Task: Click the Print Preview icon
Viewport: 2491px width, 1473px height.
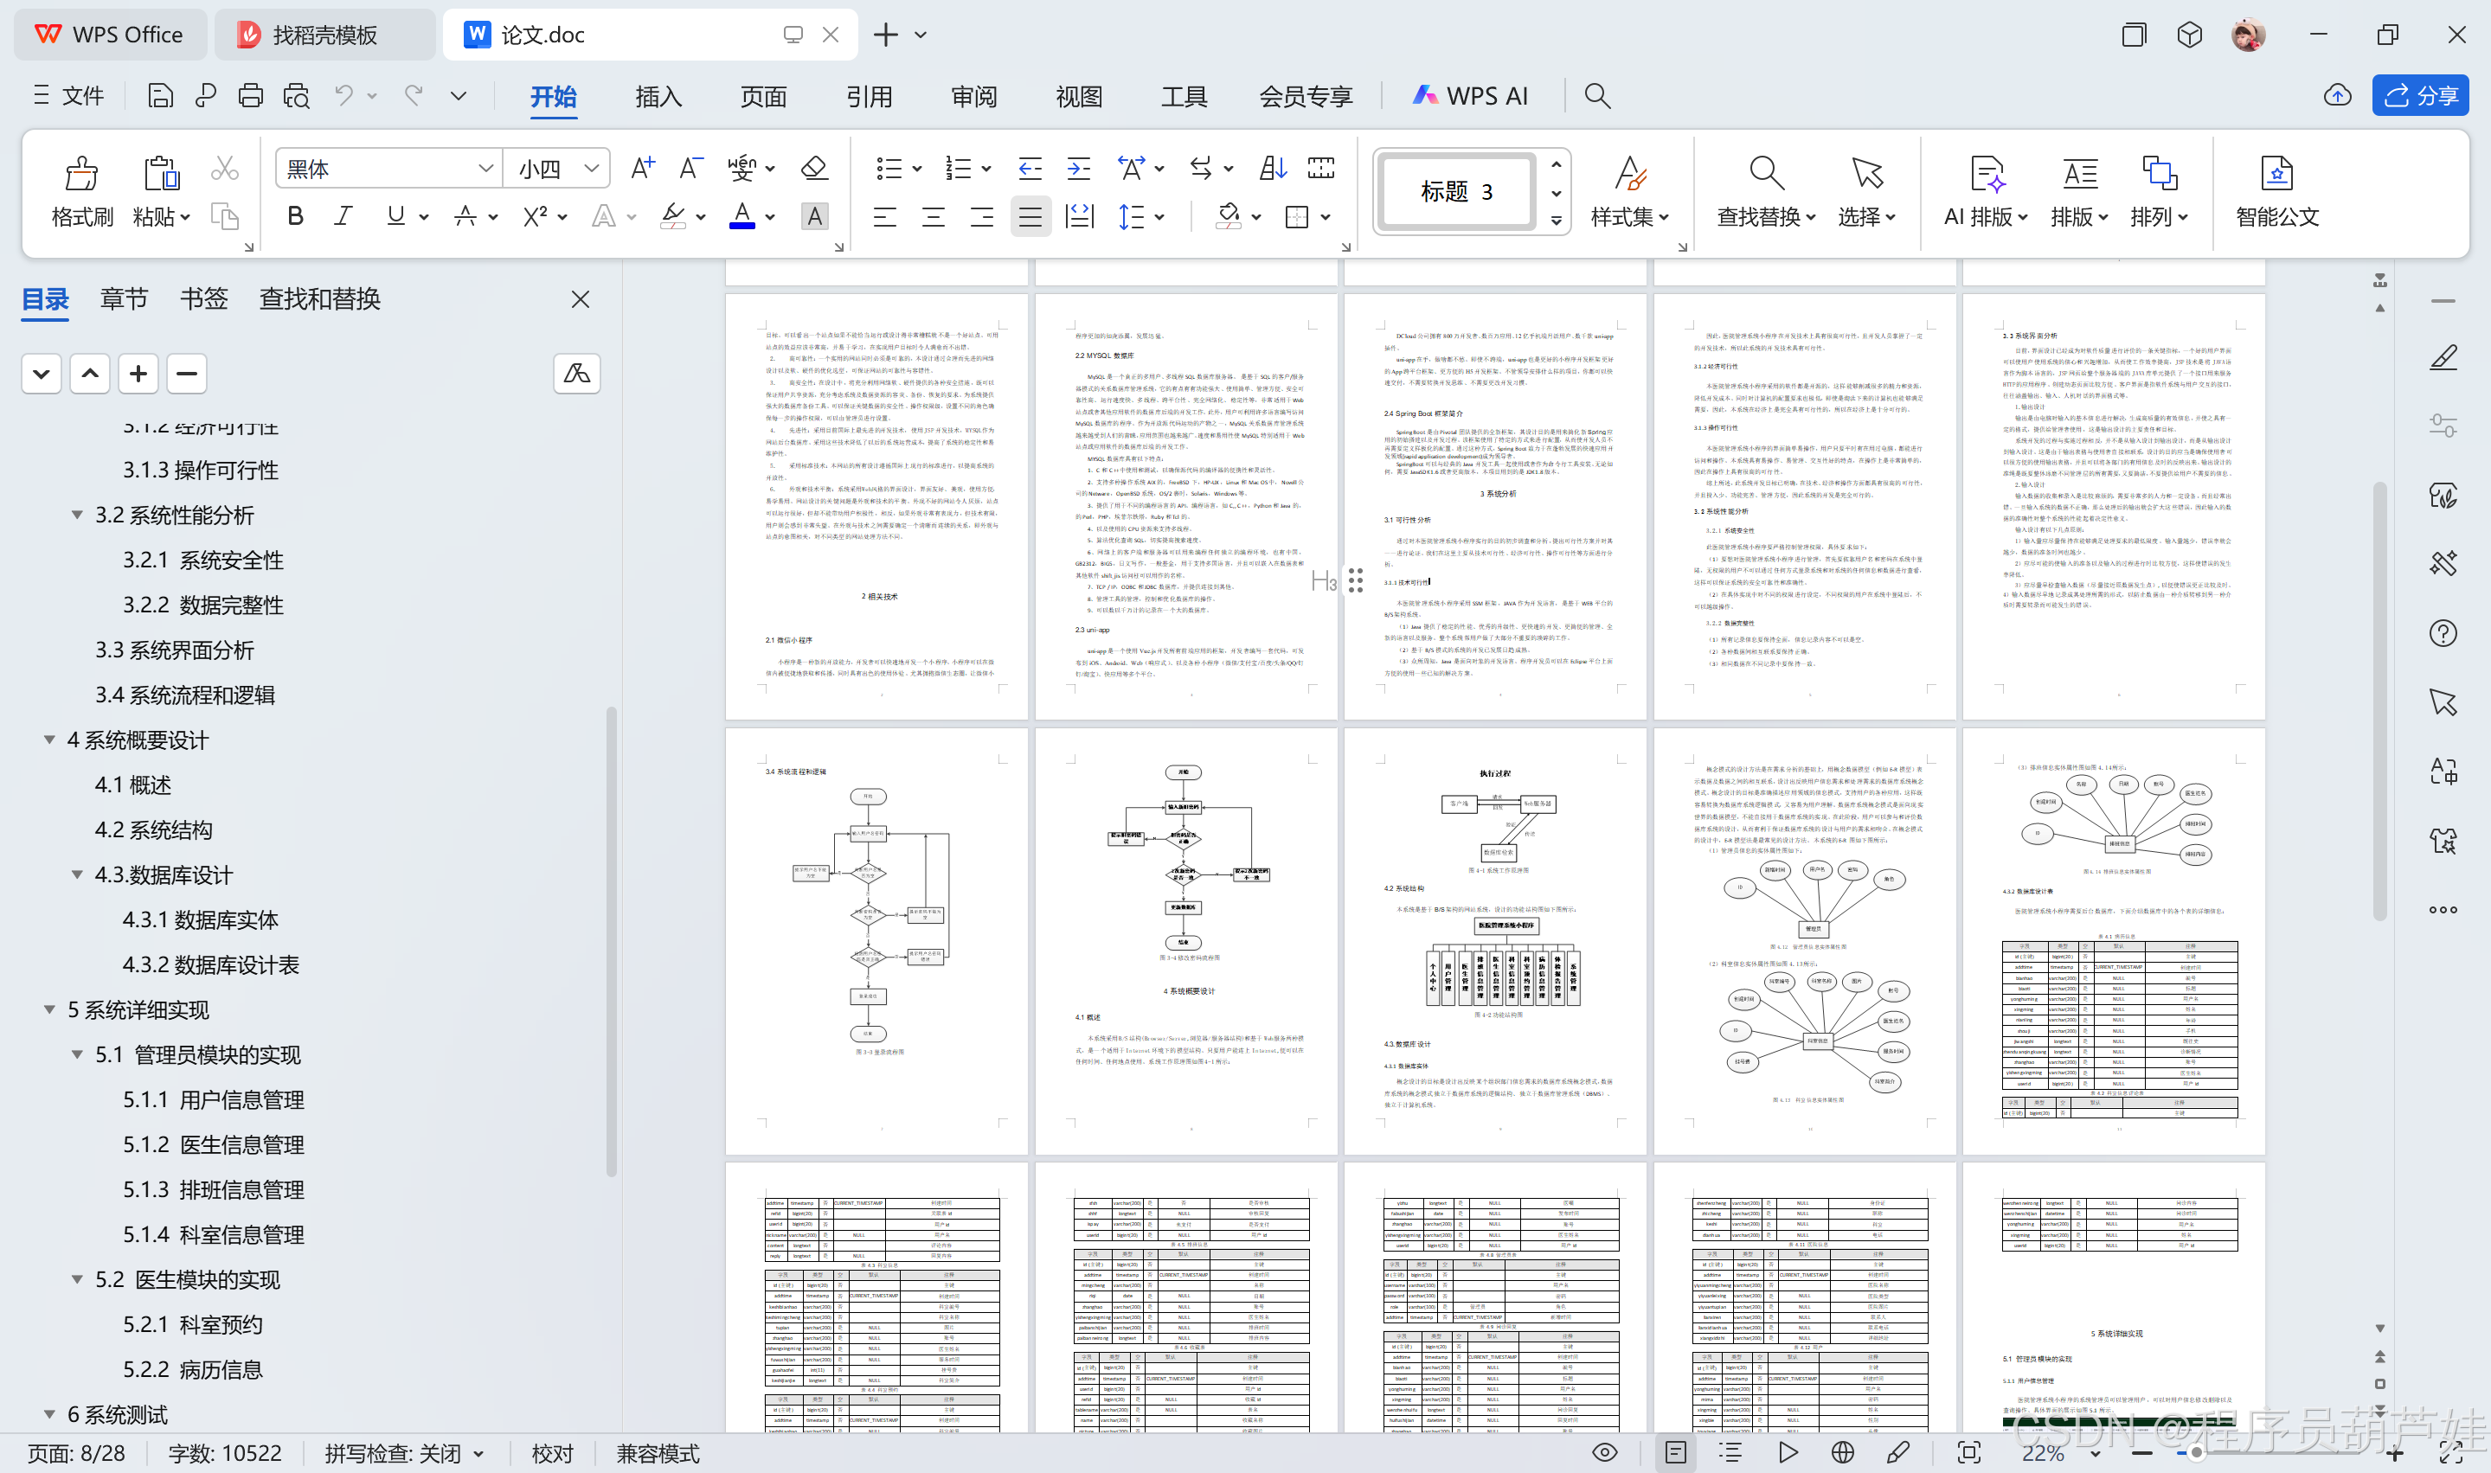Action: tap(296, 95)
